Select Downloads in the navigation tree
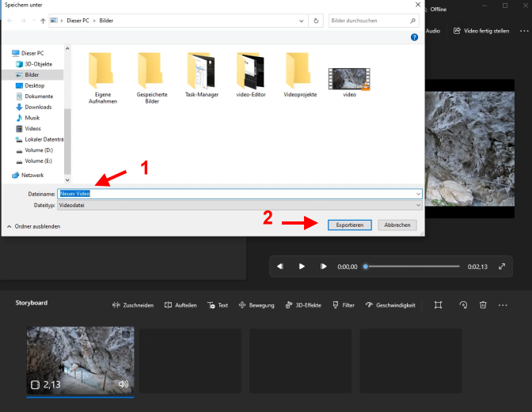 coord(37,107)
